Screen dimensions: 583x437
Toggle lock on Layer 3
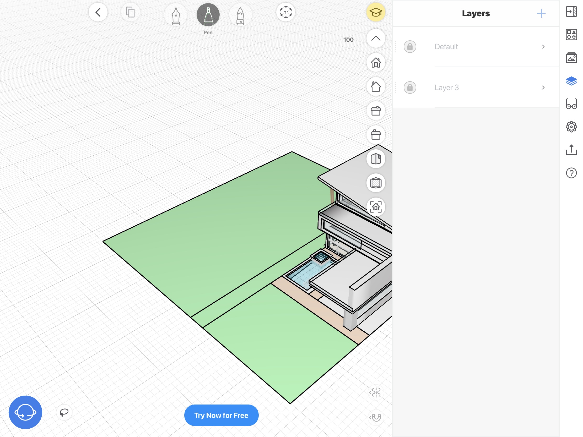pyautogui.click(x=410, y=88)
